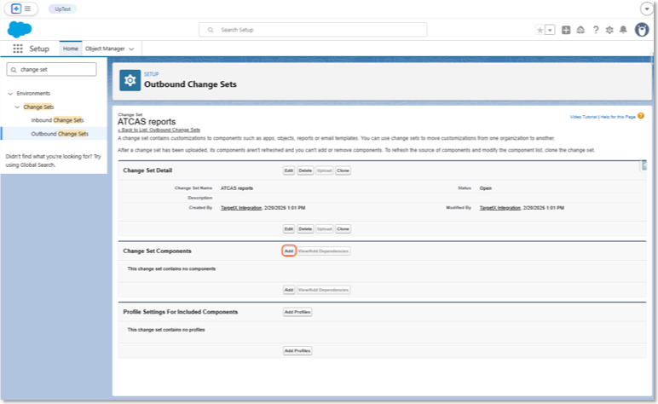Screen dimensions: 658x404
Task: Open the Object Manager tab
Action: click(x=105, y=49)
